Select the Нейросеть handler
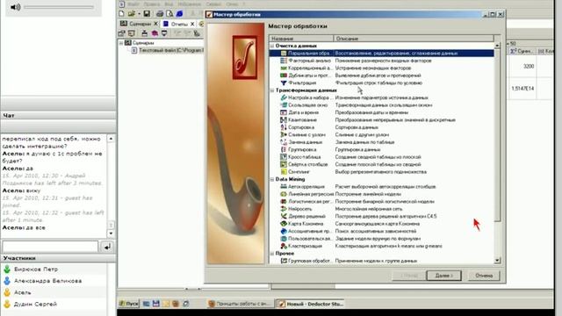Viewport: 562px width, 316px height. [x=381, y=209]
